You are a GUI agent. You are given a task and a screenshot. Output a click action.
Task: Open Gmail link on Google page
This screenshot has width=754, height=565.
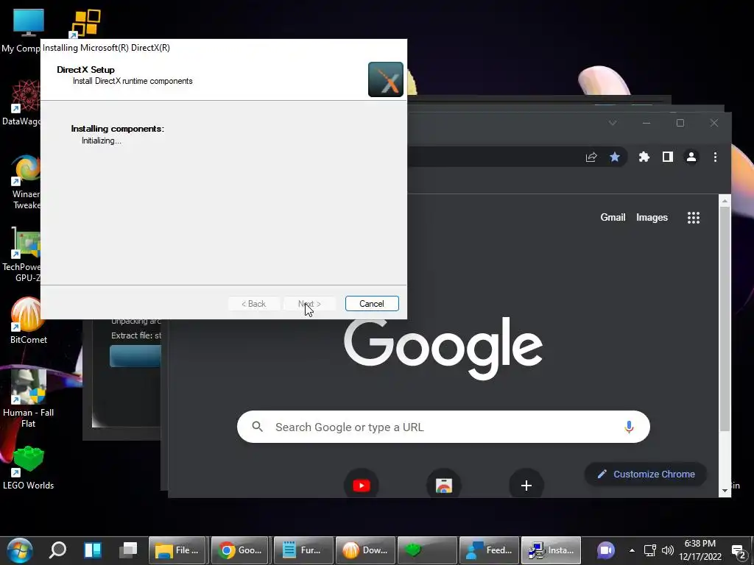613,218
